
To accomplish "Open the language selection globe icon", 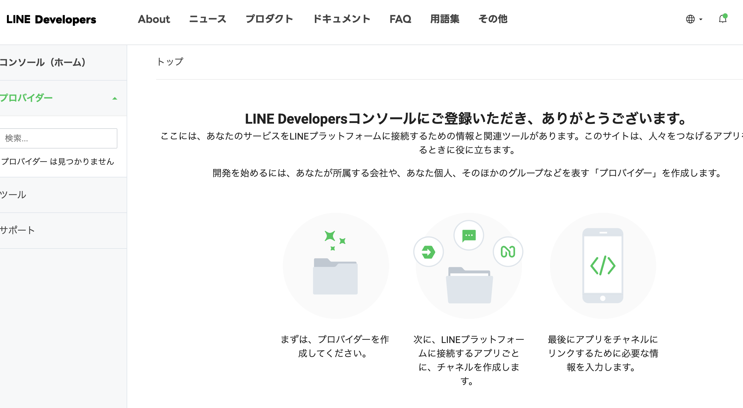I will [690, 19].
